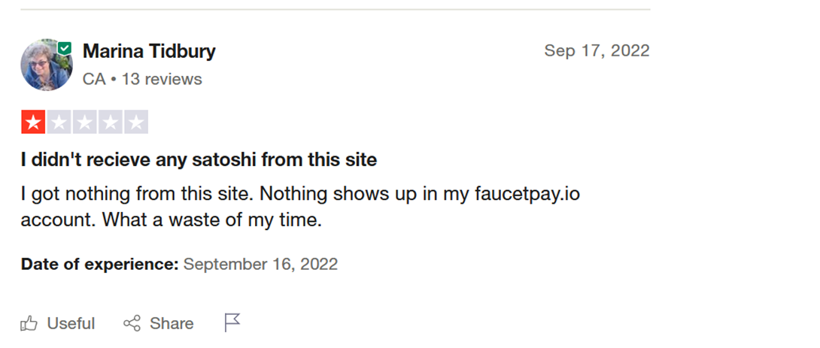Open reviewer name Marina Tidbury
This screenshot has height=348, width=820.
pos(149,51)
